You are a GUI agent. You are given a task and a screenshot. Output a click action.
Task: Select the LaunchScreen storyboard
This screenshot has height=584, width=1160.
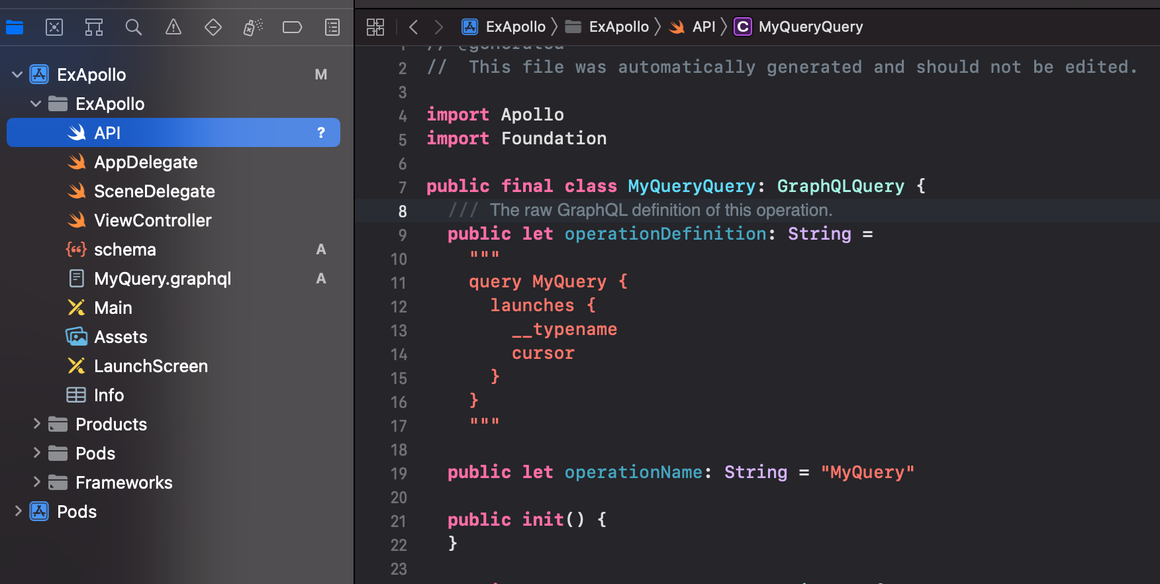(173, 366)
